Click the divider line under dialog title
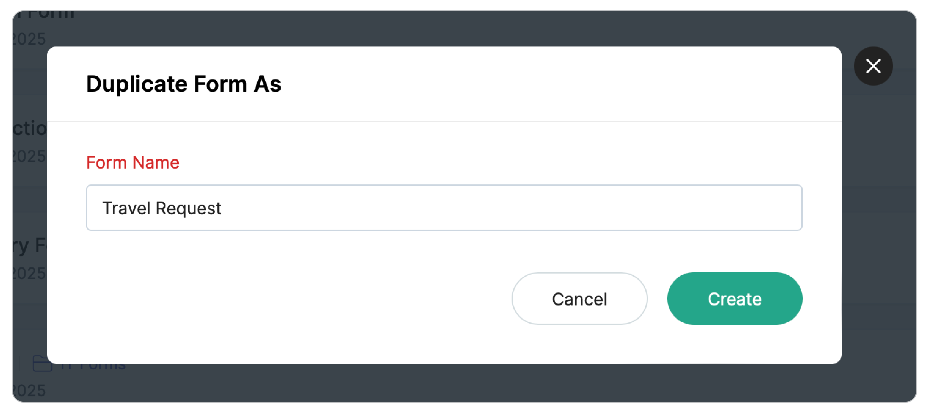 click(444, 122)
